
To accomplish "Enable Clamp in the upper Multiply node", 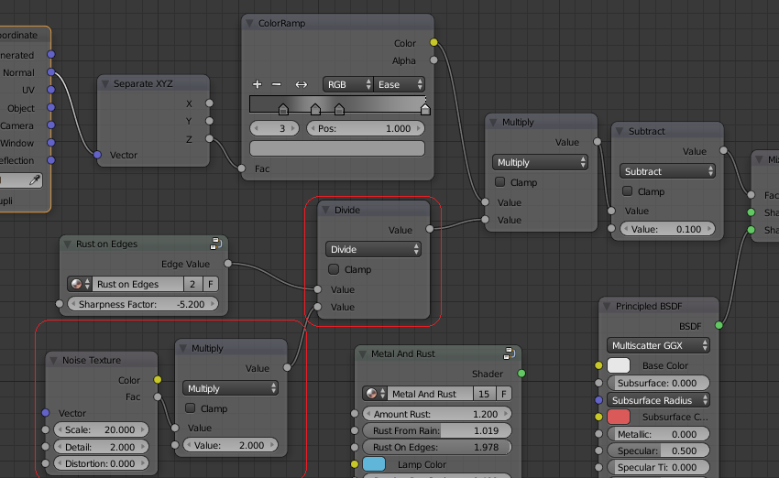I will coord(499,182).
